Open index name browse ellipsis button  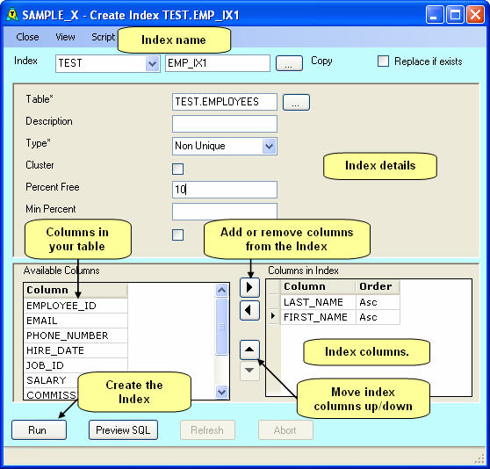click(x=289, y=63)
